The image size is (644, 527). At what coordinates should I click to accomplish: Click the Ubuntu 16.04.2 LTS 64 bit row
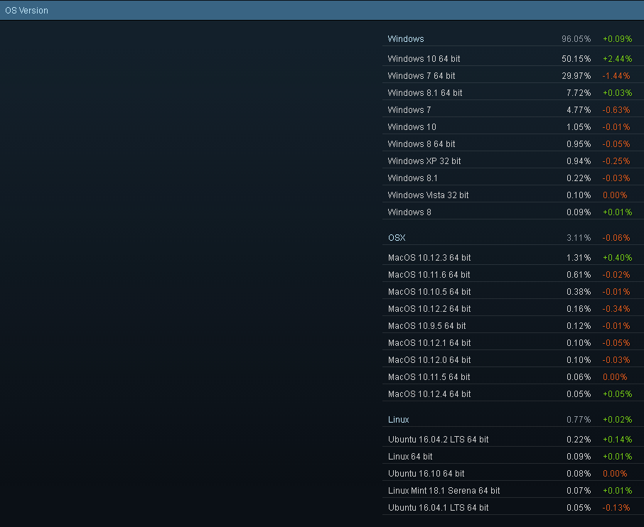click(x=513, y=440)
